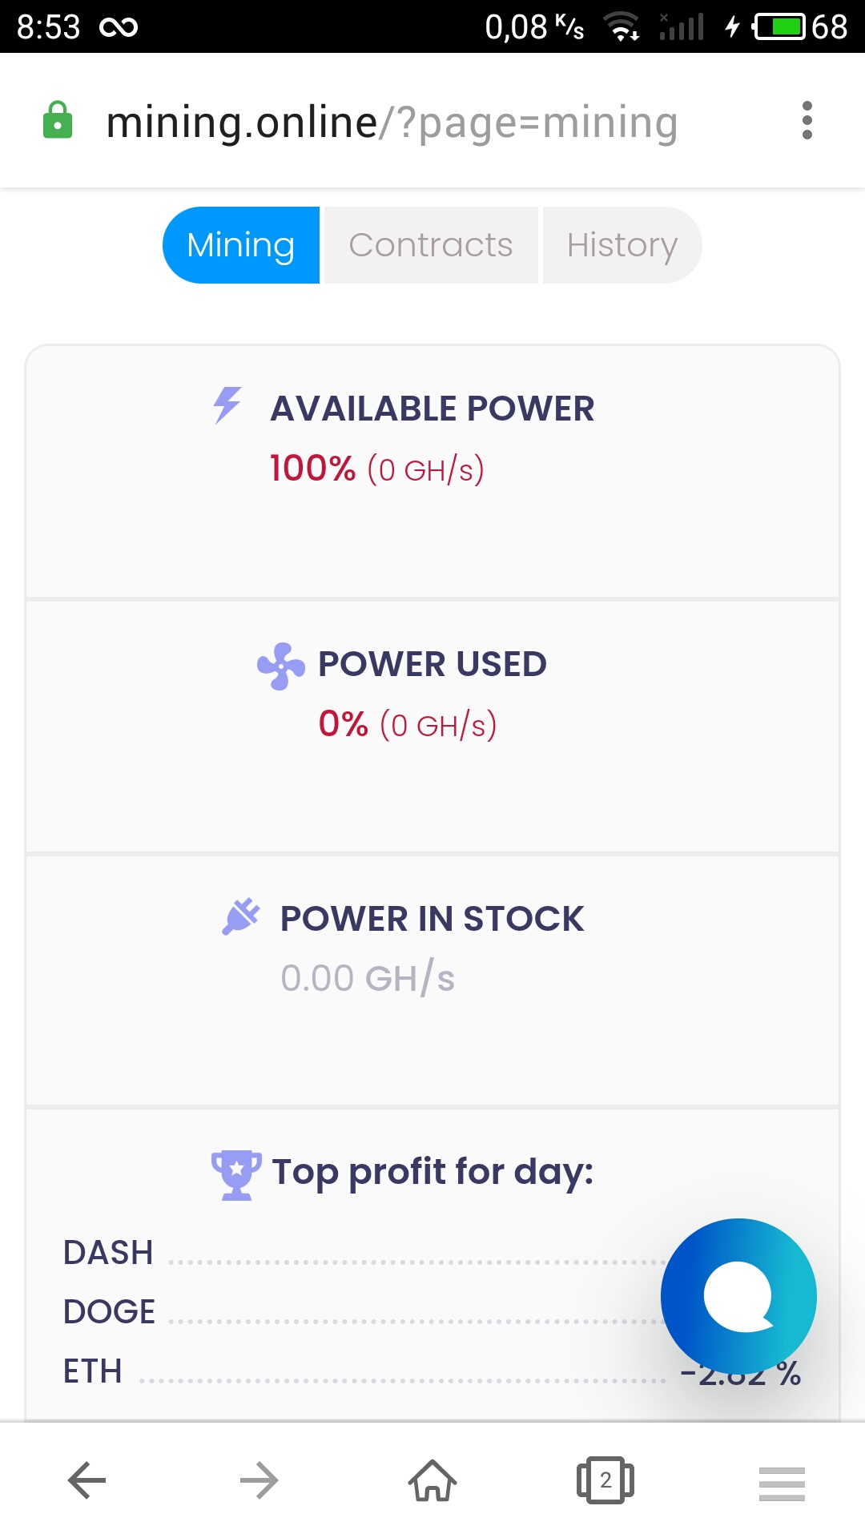Open the bottom hamburger menu
The width and height of the screenshot is (865, 1538).
tap(782, 1484)
